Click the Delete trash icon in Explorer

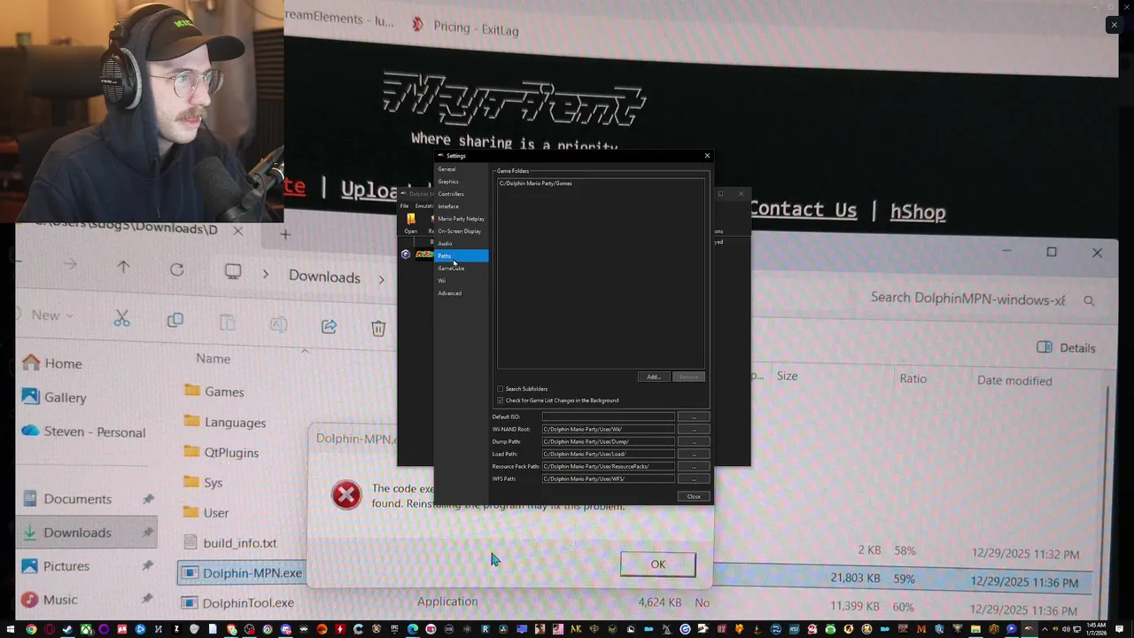pos(378,328)
